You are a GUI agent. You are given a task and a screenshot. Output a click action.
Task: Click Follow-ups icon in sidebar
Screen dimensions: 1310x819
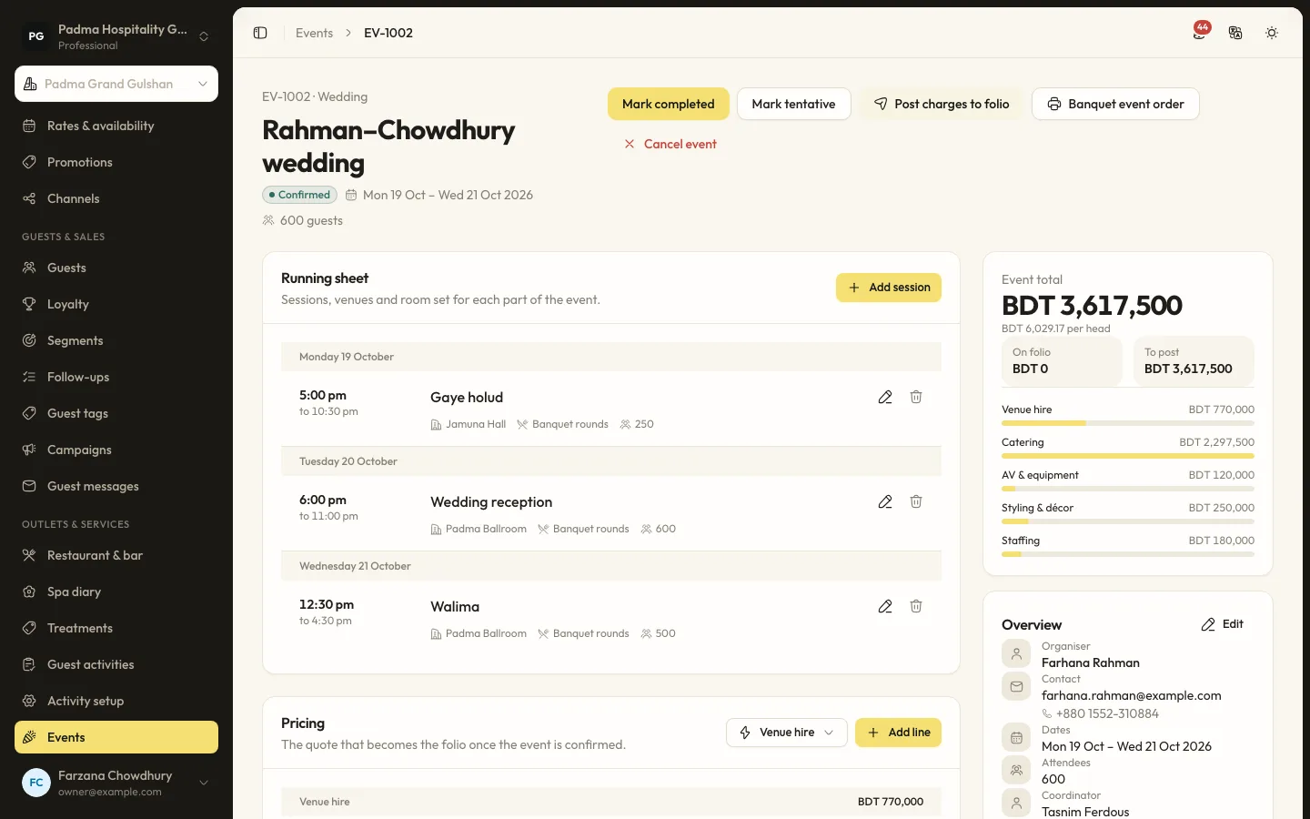29,377
